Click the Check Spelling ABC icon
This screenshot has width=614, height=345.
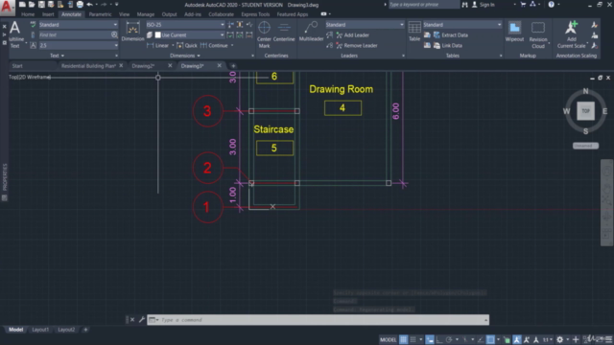pos(33,25)
